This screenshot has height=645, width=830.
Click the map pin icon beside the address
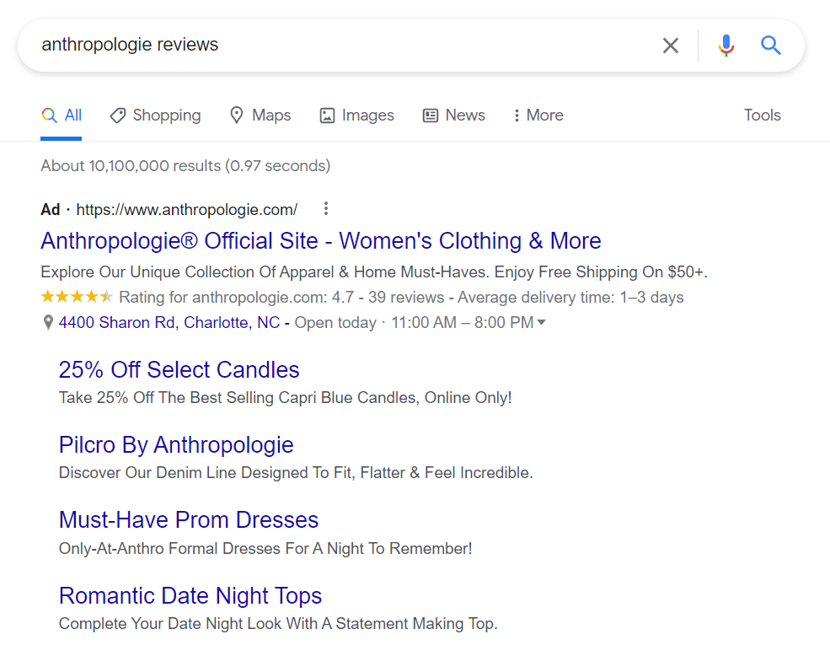(x=48, y=323)
